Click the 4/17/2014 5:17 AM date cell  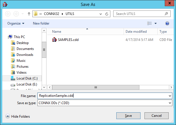pyautogui.click(x=139, y=40)
